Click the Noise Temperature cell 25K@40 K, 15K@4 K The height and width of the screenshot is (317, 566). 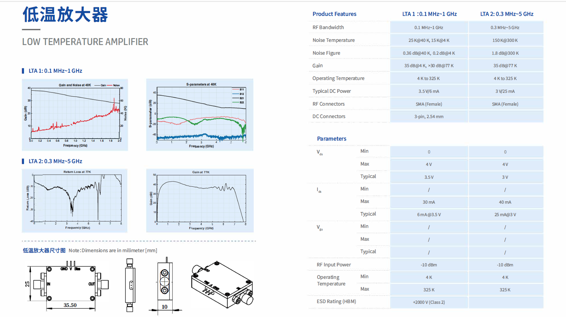pos(429,40)
